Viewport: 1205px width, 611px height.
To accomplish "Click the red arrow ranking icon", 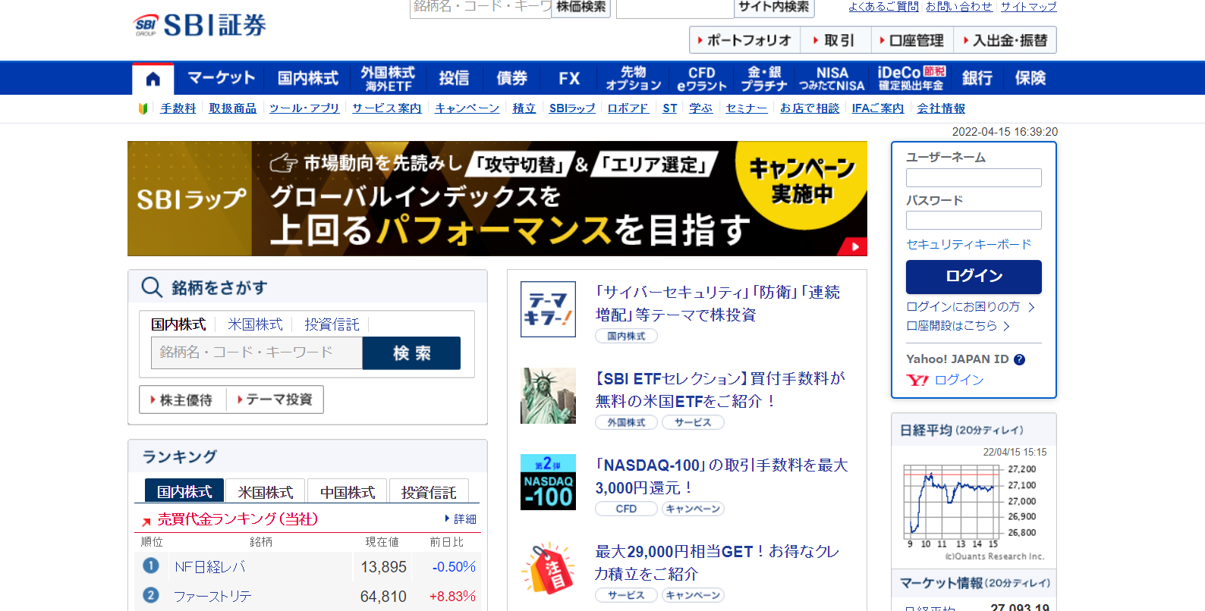I will tap(146, 521).
